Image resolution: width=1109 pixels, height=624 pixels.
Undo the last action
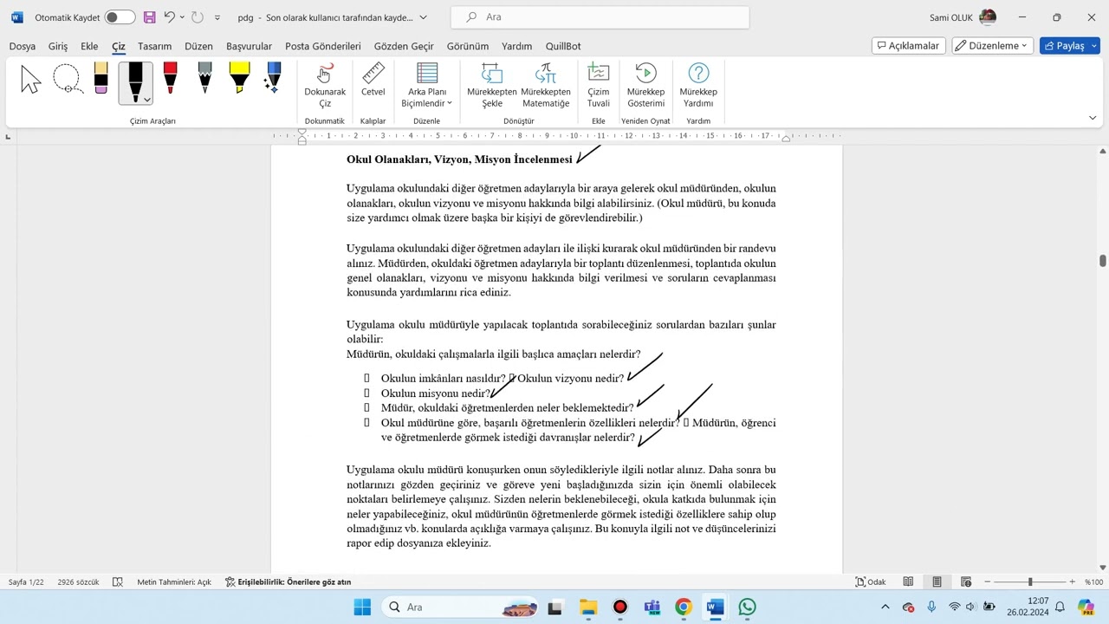point(169,17)
